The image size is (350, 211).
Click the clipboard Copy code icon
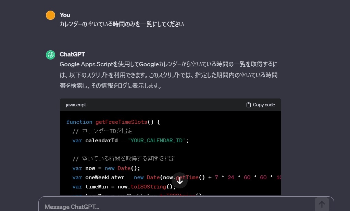[248, 105]
